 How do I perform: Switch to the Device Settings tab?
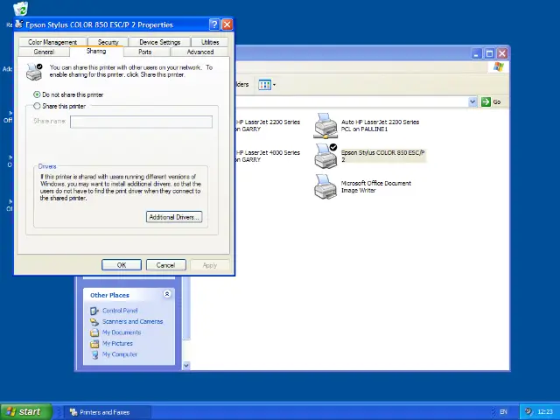[x=159, y=42]
